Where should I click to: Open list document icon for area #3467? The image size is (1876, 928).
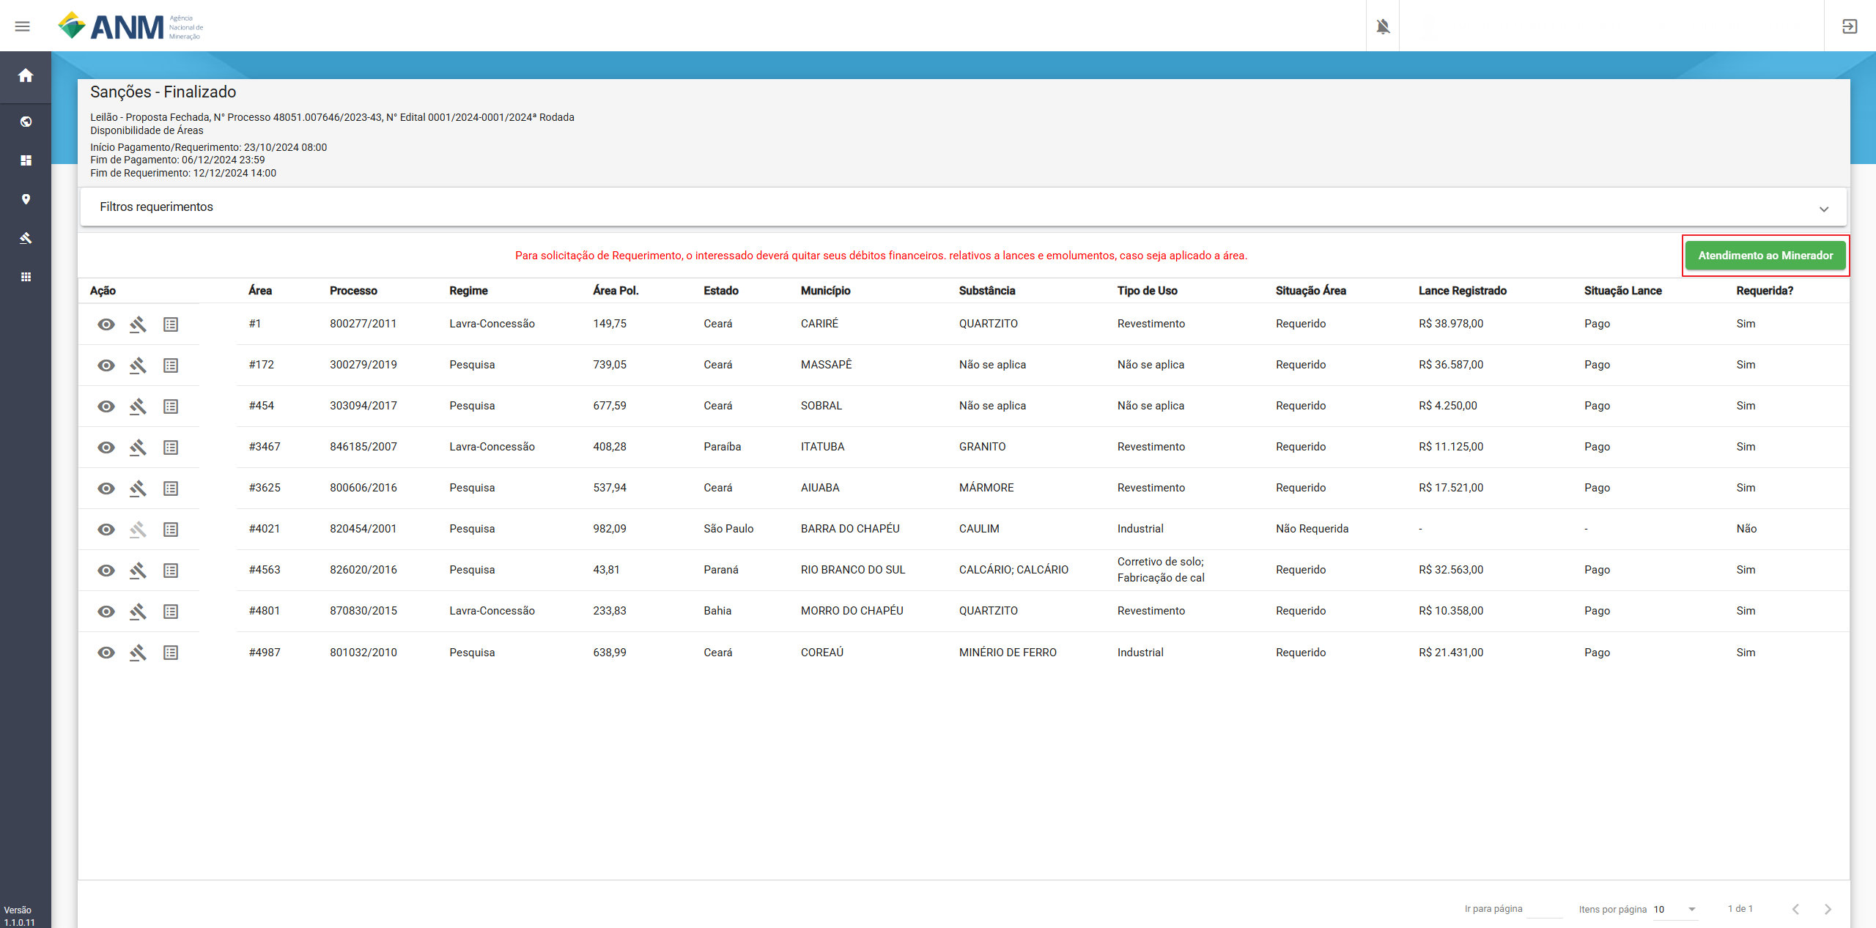tap(171, 448)
